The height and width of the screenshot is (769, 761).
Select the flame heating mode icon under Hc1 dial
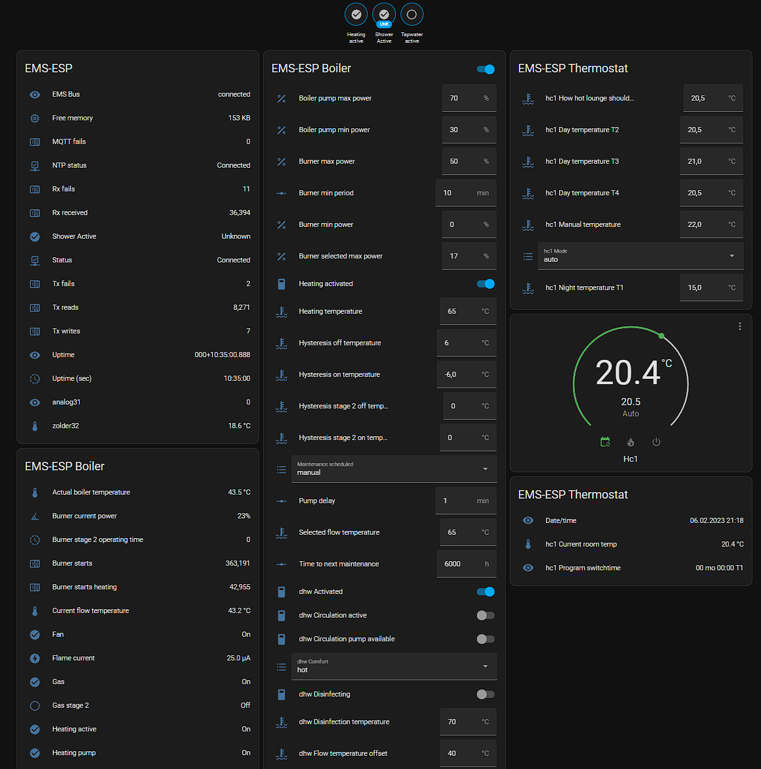pyautogui.click(x=630, y=441)
